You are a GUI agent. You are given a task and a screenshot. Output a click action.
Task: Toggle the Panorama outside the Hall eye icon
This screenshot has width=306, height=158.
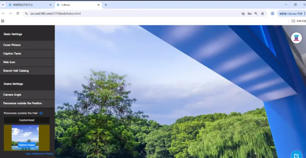41,113
